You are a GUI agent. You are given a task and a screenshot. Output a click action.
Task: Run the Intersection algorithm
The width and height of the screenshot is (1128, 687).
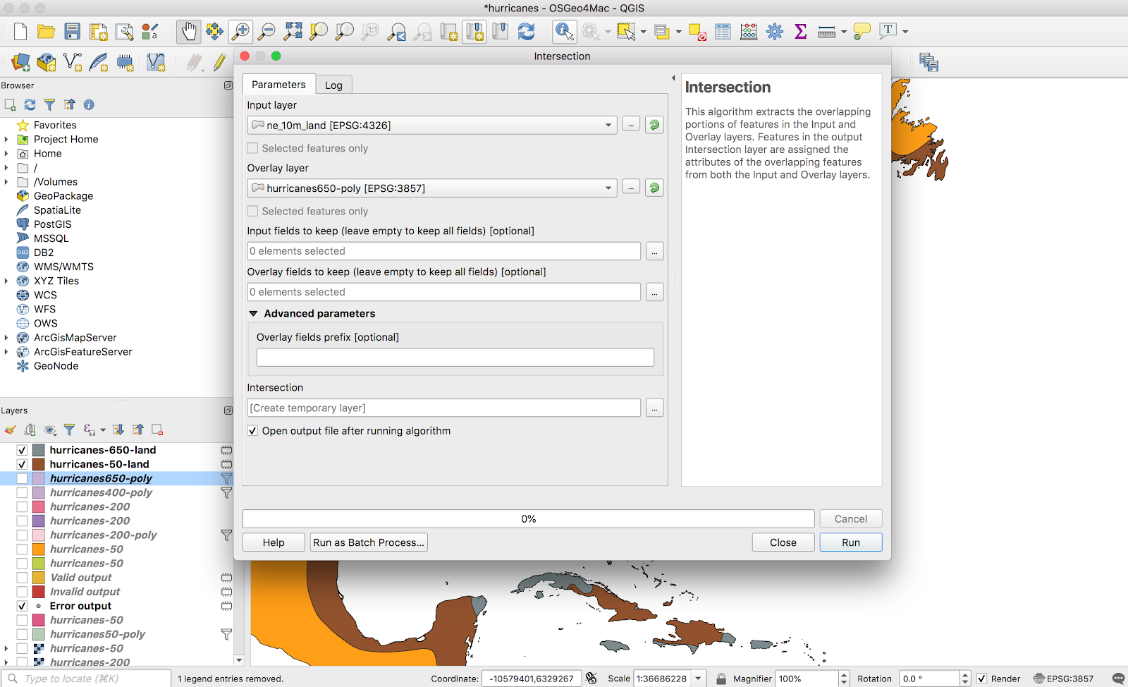tap(851, 542)
